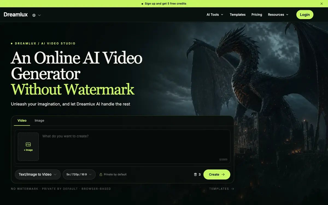Click the sign up free credits link
Image resolution: width=328 pixels, height=205 pixels.
[x=165, y=4]
